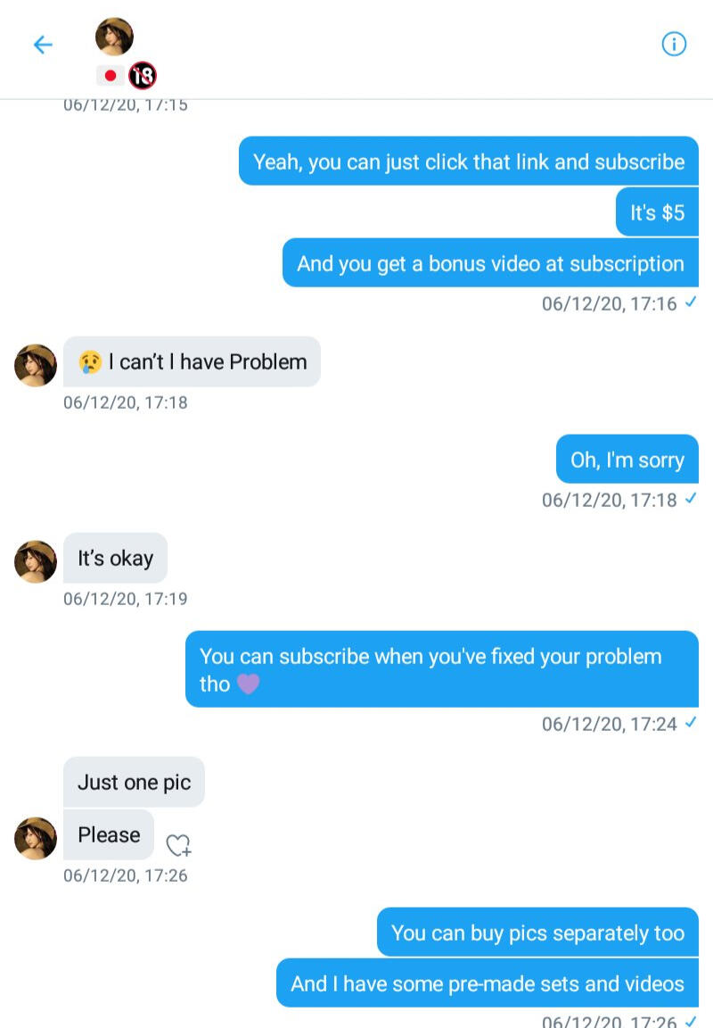
Task: Tap the avatar beside the "Please" message
Action: pyautogui.click(x=36, y=838)
